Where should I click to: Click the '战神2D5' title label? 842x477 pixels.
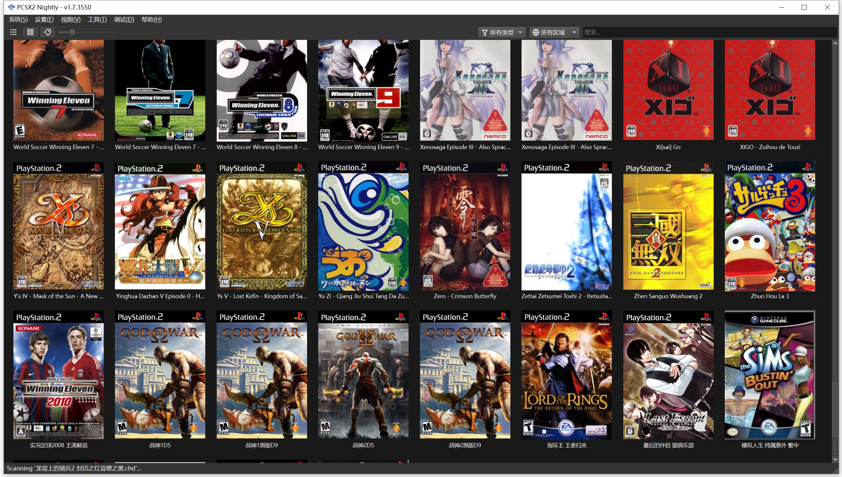363,445
